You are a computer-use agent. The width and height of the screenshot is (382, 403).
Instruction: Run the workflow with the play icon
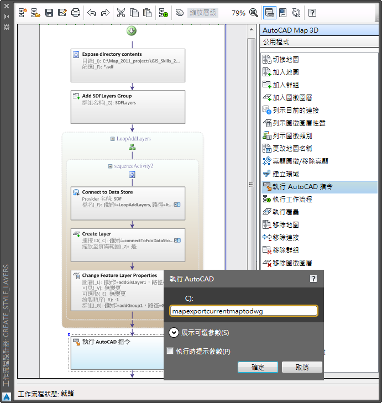(x=163, y=13)
